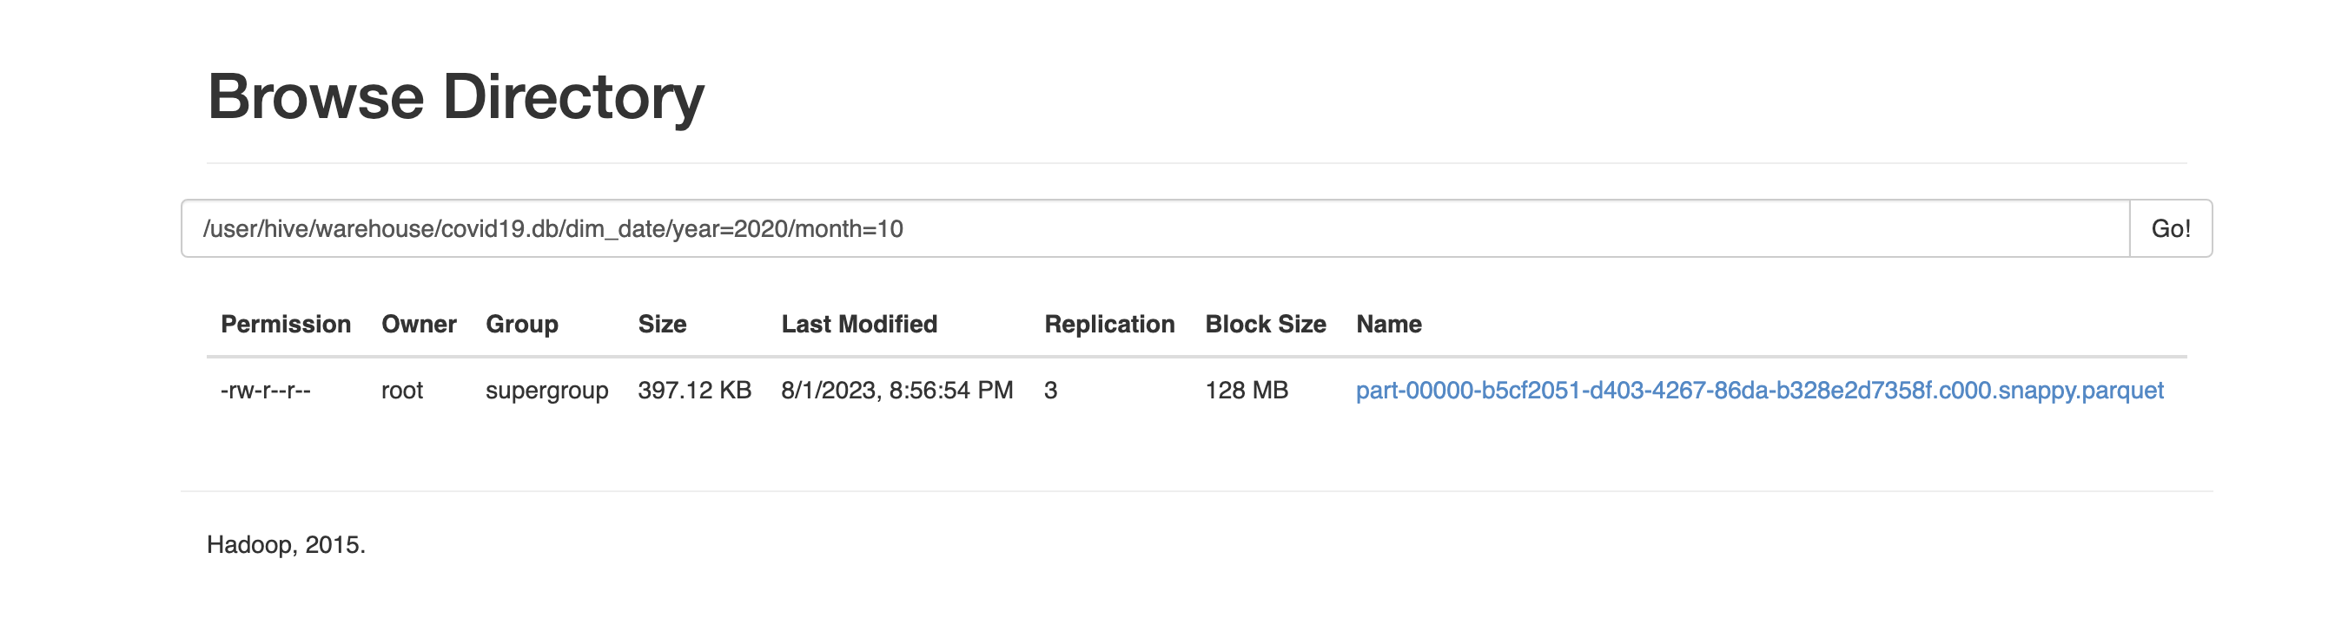Sort by the Last Modified column header
Screen dimensions: 2335x618
(x=857, y=325)
